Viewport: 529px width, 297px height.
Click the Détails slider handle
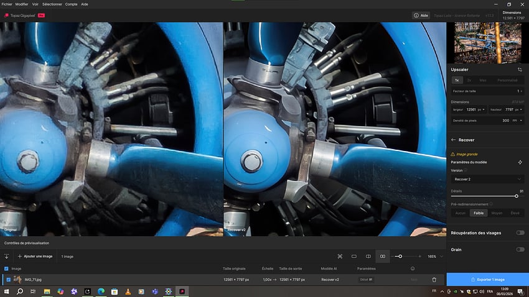516,196
